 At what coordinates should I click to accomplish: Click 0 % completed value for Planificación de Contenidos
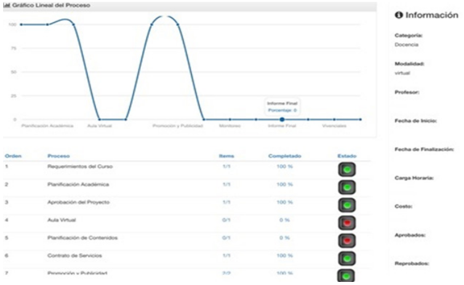(x=284, y=238)
